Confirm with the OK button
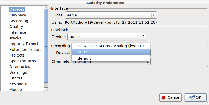209x105 pixels. coord(195,97)
